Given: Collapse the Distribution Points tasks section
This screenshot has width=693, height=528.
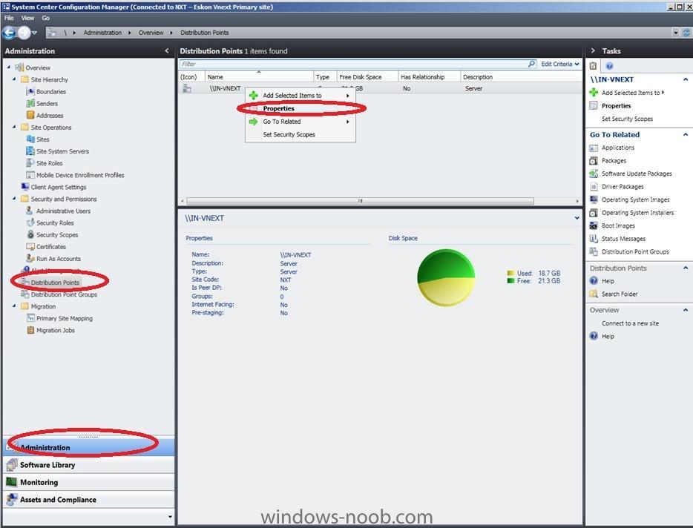Looking at the screenshot, I should [686, 268].
